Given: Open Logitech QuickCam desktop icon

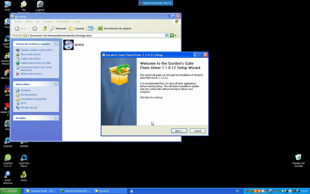Looking at the screenshot, I should [x=40, y=6].
